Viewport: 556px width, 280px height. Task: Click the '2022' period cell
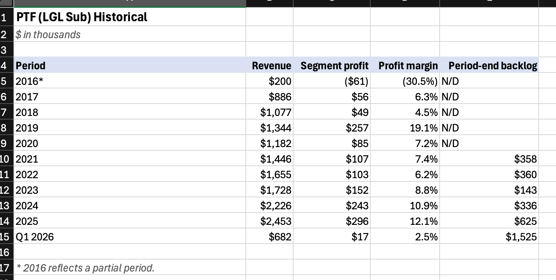point(130,174)
